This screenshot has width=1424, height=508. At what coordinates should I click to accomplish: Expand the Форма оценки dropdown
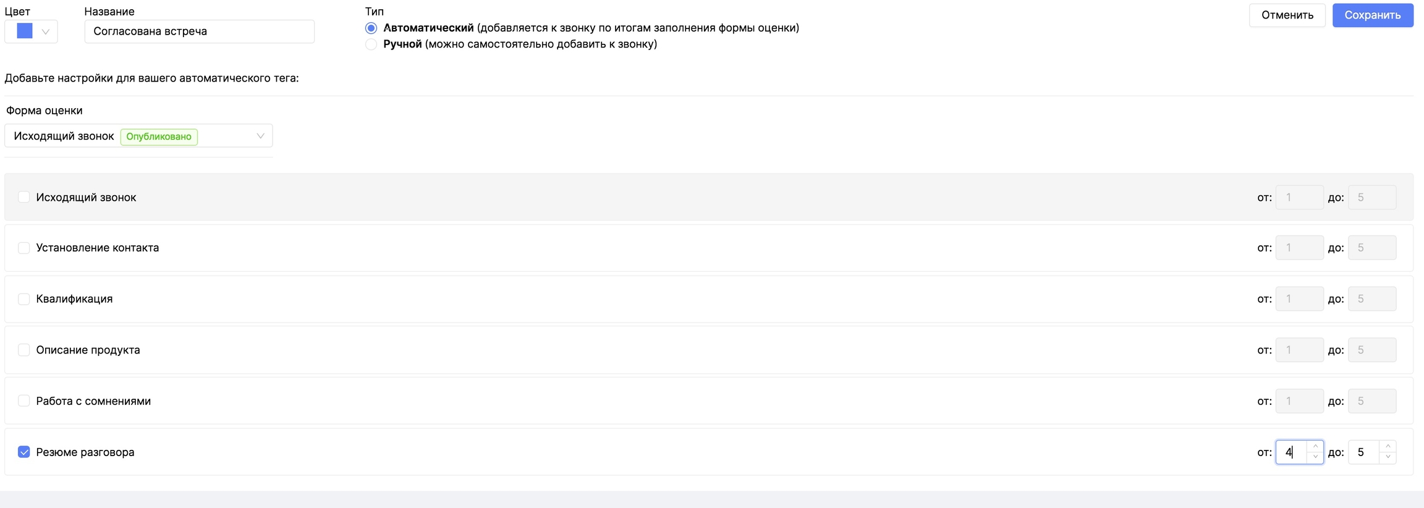pos(260,136)
